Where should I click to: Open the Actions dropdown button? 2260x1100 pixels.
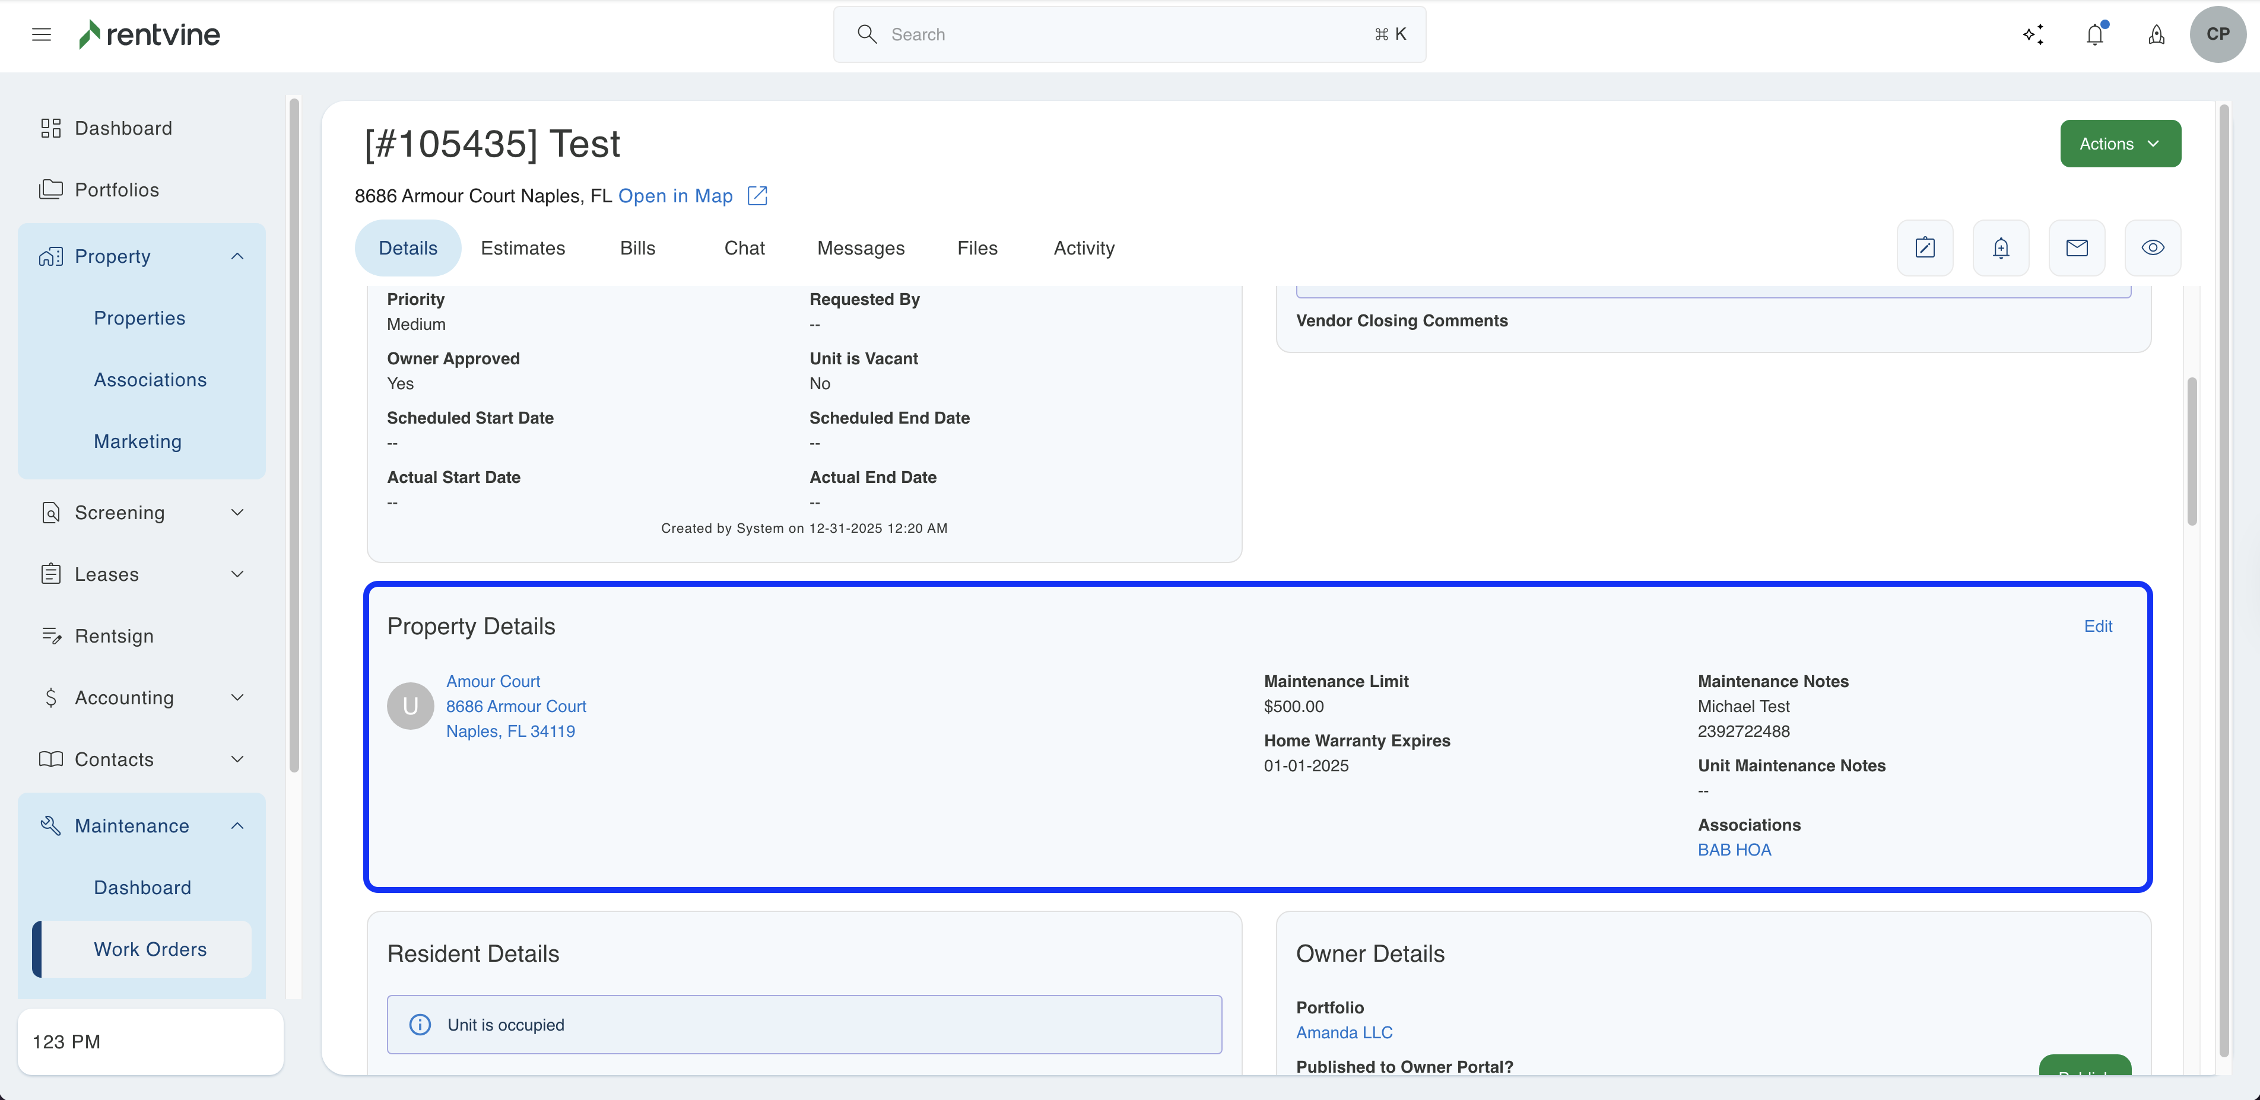click(x=2119, y=144)
